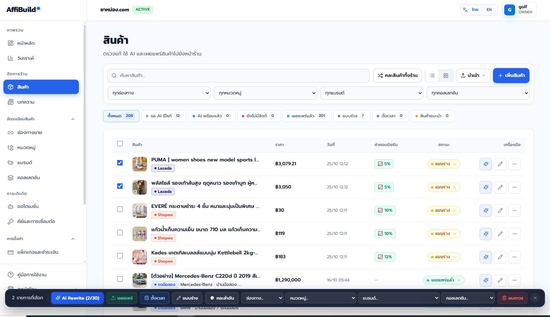Open the ทุกช่องทาง channel filter dropdown
This screenshot has width=550, height=317.
pos(159,93)
